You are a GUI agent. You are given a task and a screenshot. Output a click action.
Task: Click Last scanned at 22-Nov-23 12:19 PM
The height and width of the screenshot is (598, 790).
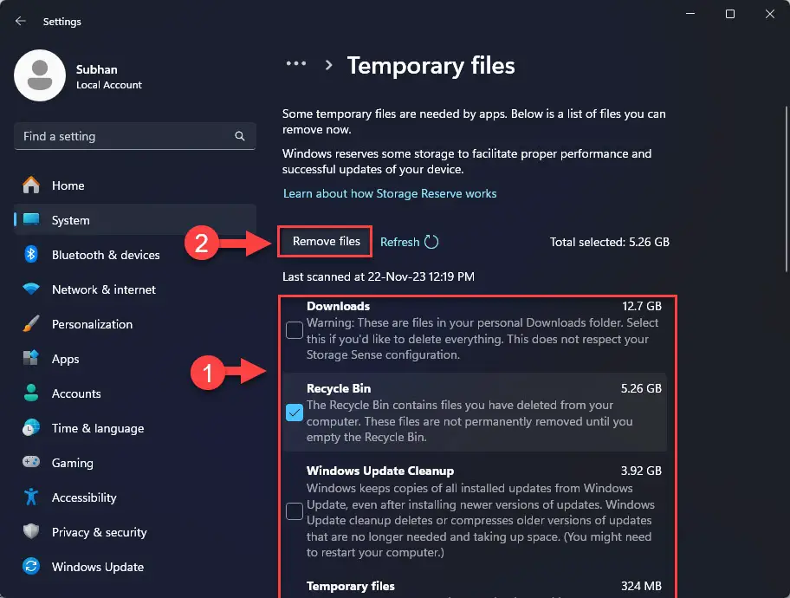tap(378, 276)
